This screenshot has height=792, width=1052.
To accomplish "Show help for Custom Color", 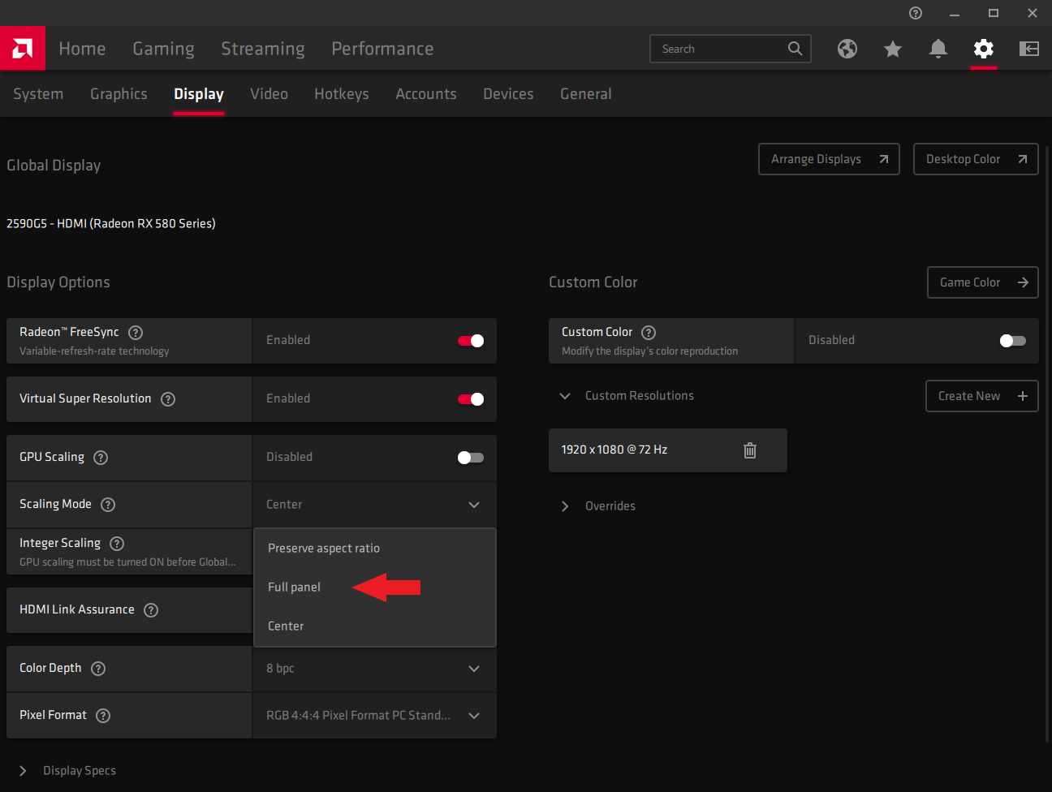I will click(x=649, y=332).
